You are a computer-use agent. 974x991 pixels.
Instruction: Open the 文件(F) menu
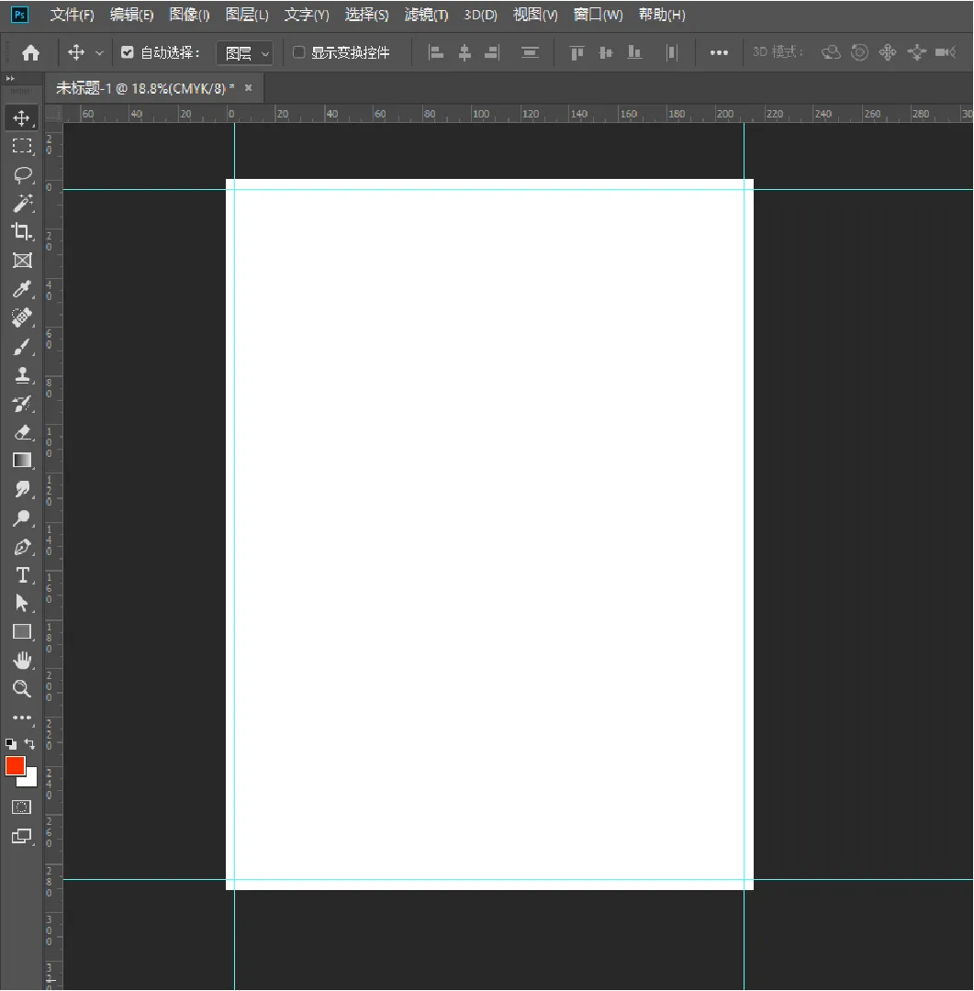pyautogui.click(x=72, y=15)
